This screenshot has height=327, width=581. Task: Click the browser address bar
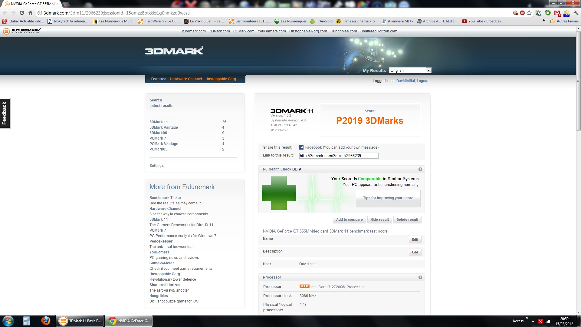[x=274, y=13]
